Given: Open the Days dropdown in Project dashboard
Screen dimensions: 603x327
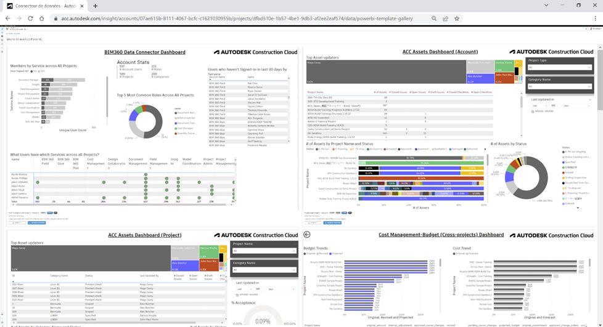Looking at the screenshot, I should pyautogui.click(x=281, y=289).
